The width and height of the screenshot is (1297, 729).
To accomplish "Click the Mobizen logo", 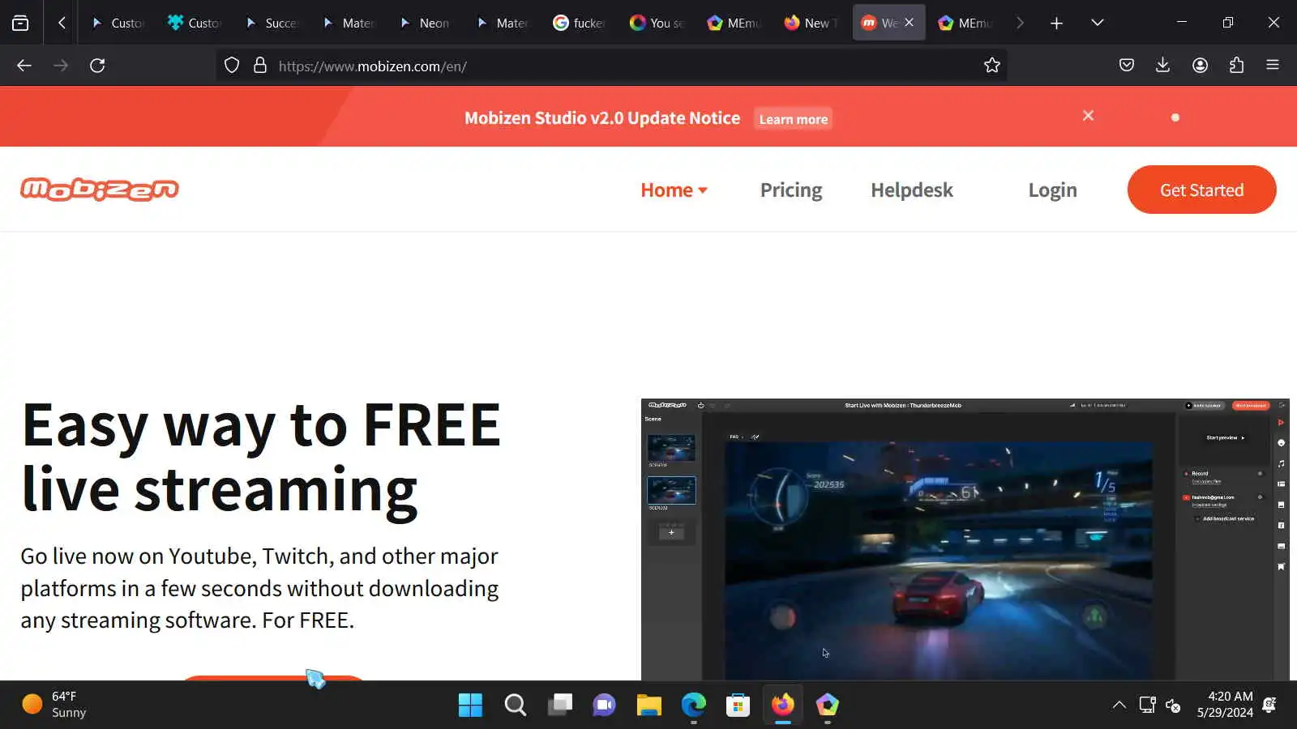I will tap(100, 190).
